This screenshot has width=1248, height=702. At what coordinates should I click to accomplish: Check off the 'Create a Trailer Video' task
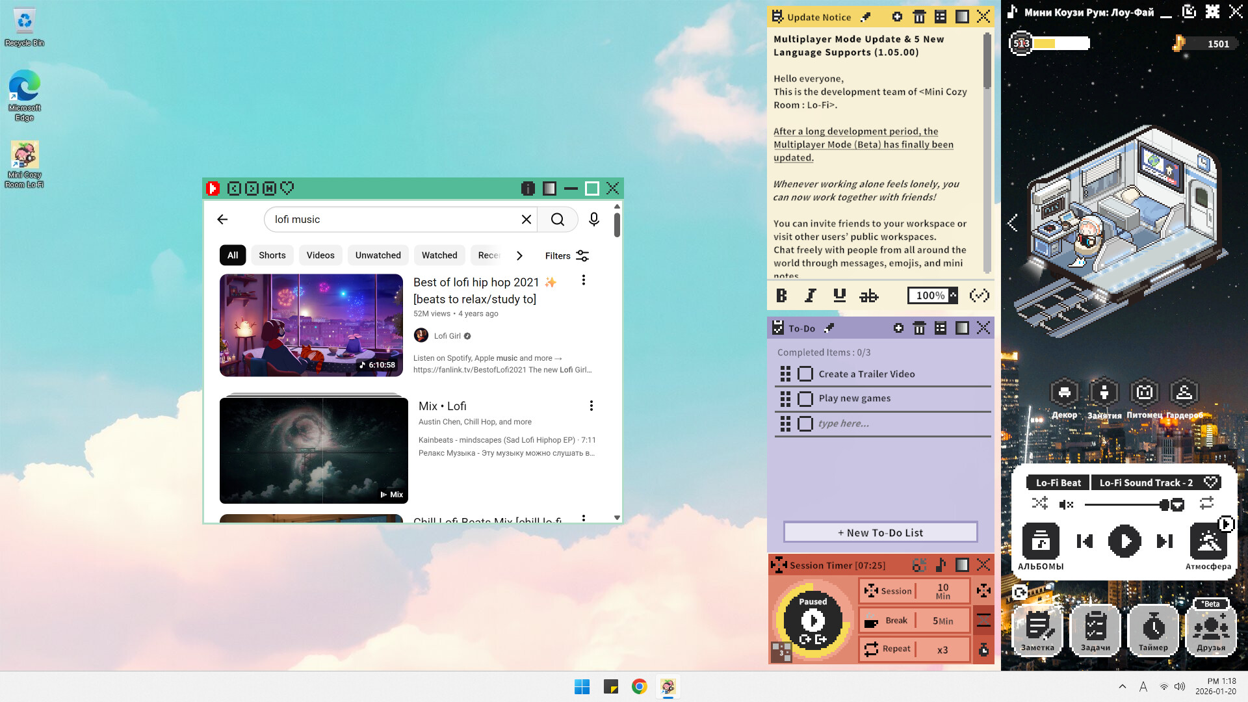point(805,374)
